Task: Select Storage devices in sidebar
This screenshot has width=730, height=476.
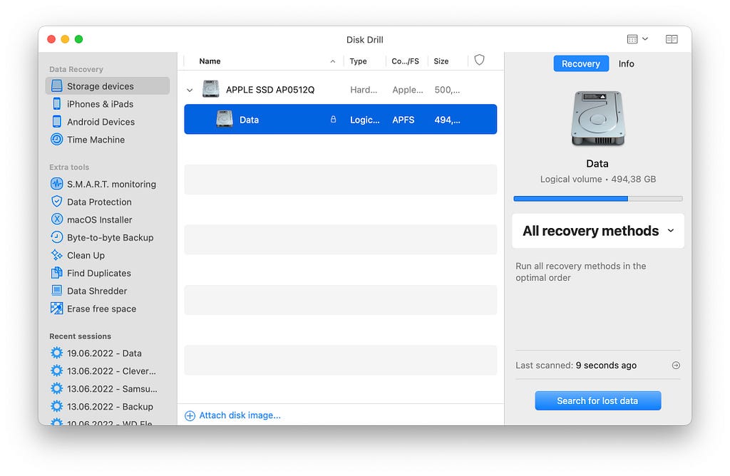Action: pyautogui.click(x=107, y=86)
